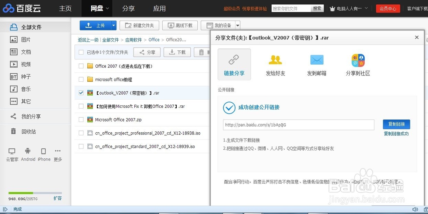
Task: Click 应用软件 in the breadcrumb
Action: [134, 40]
